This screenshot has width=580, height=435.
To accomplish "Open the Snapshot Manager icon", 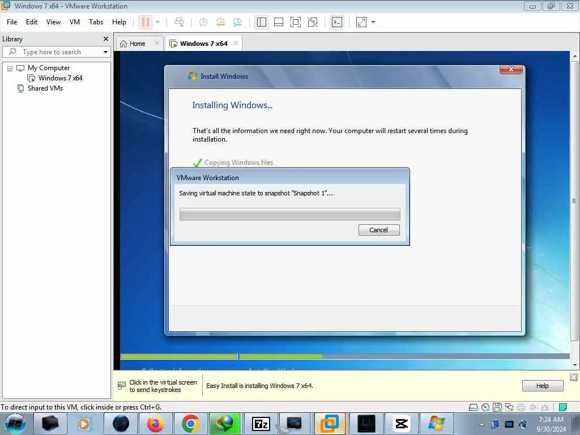I will [x=237, y=22].
